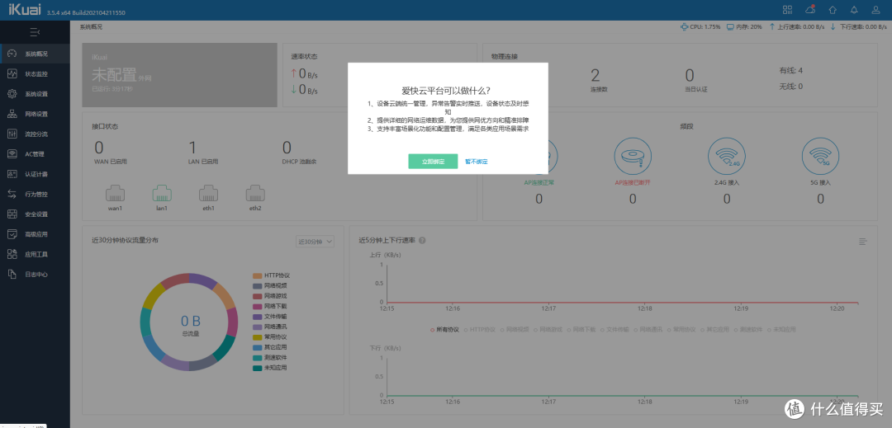Open 网络设置 via its network tree icon
Viewport: 892px width, 428px height.
point(12,114)
